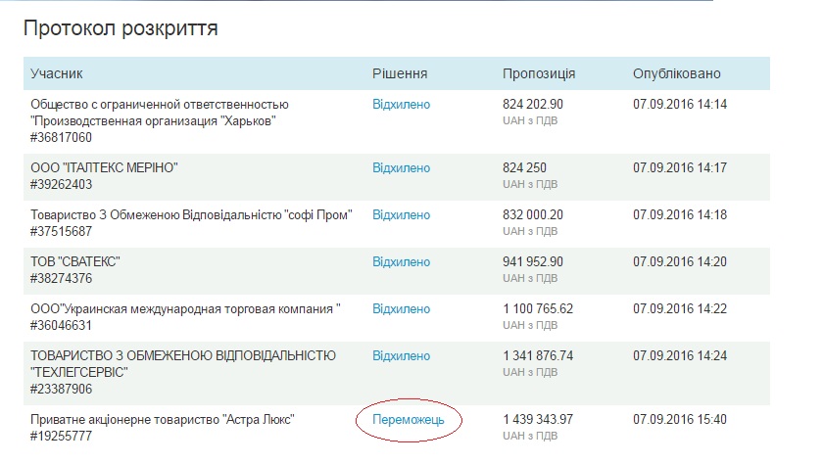Click the 'Опубліковано' column header
Screen dimensions: 823x464
tap(676, 73)
